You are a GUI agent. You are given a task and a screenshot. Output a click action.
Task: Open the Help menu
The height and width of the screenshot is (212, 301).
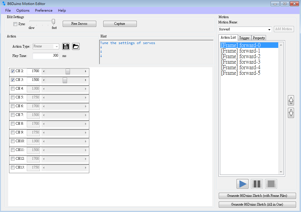pyautogui.click(x=62, y=11)
